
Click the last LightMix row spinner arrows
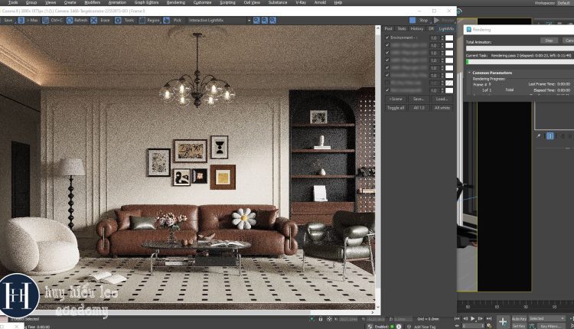pos(442,90)
